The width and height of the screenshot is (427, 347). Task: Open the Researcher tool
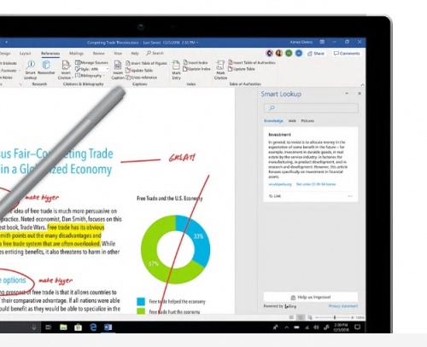(46, 67)
